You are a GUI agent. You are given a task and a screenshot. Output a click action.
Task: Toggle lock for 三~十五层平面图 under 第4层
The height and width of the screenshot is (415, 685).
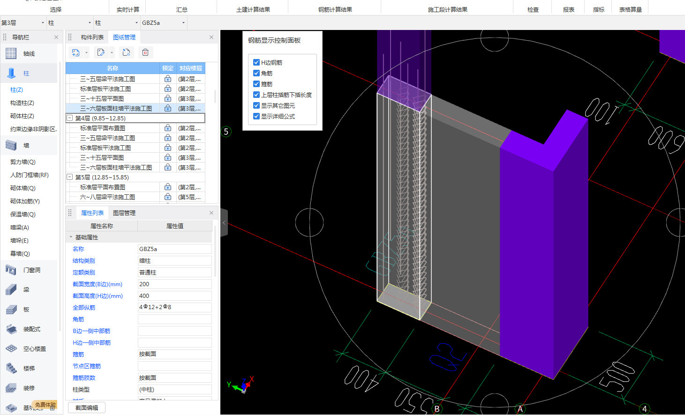(x=168, y=157)
